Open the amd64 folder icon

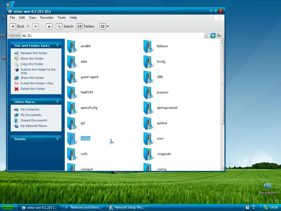click(x=72, y=47)
